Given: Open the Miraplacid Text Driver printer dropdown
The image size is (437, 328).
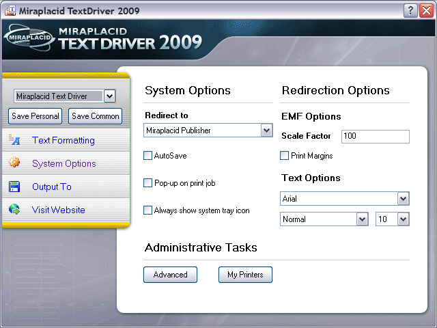Looking at the screenshot, I should tap(109, 96).
